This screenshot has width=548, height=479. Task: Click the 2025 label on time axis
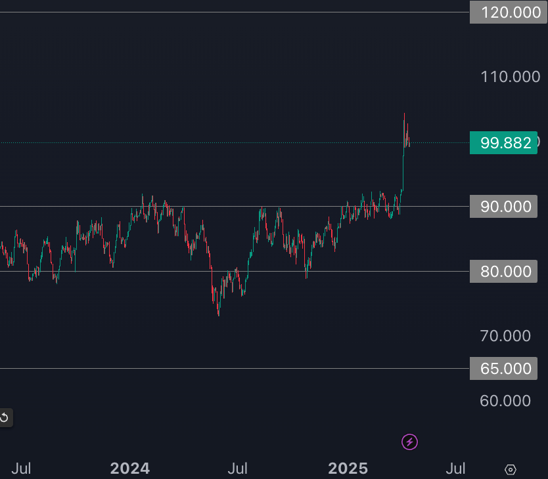(348, 469)
